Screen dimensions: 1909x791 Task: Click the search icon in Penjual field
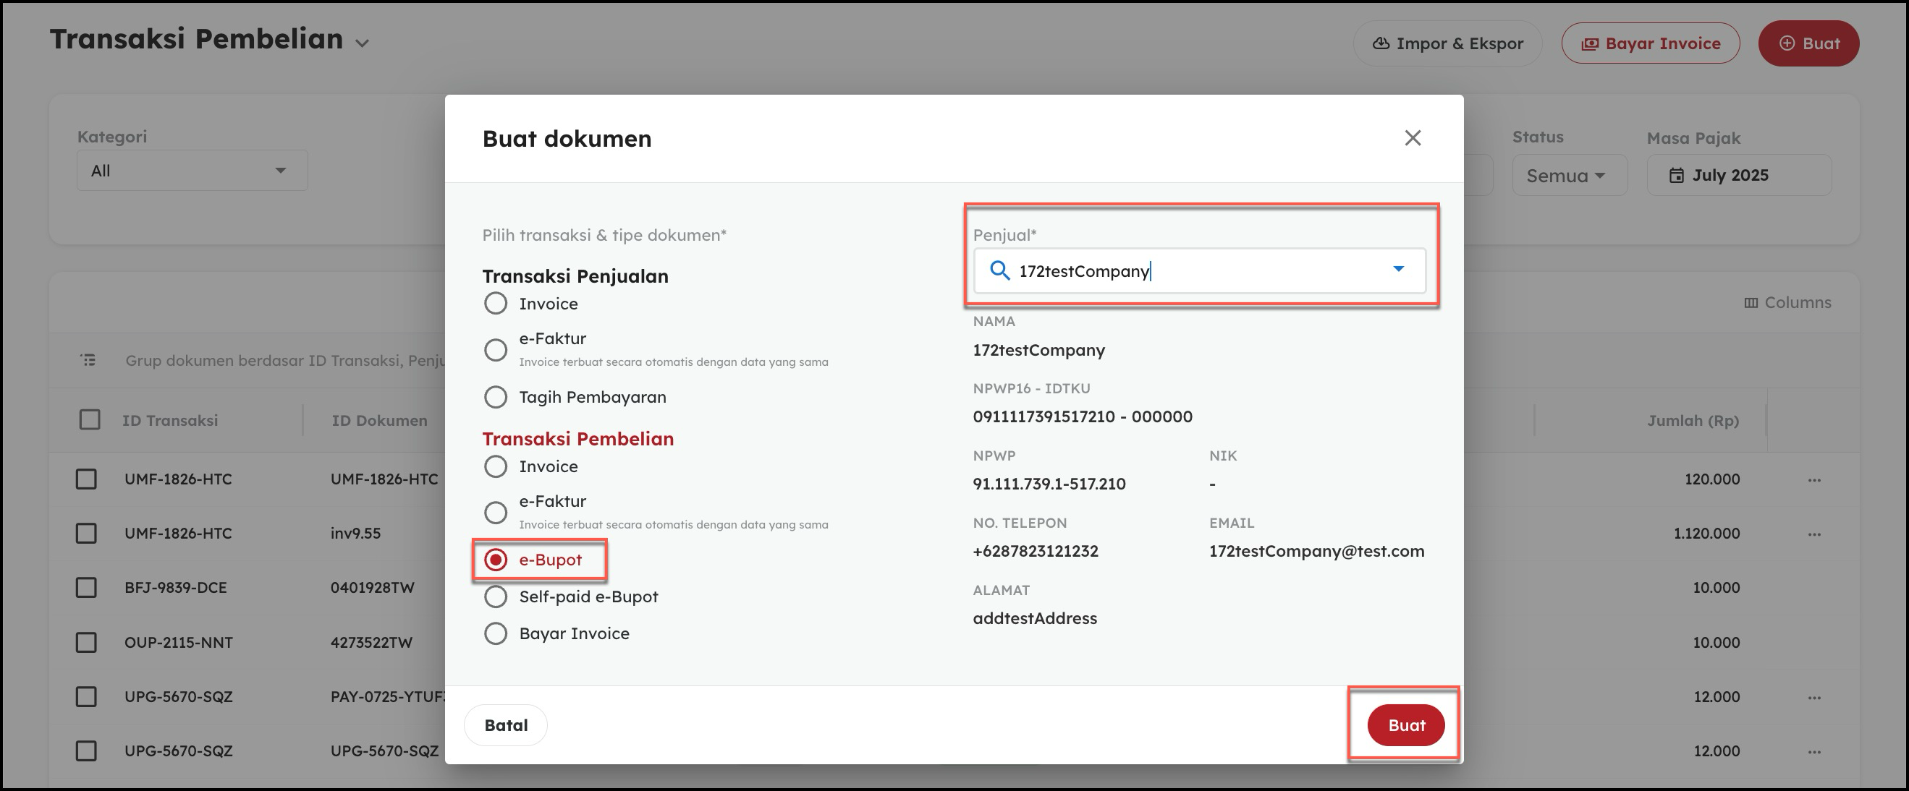tap(999, 271)
